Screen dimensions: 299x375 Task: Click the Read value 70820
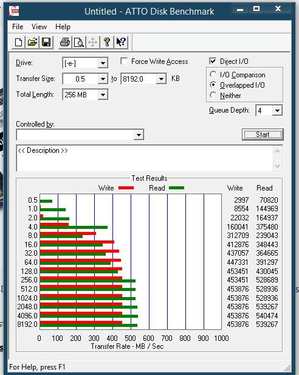coord(269,200)
